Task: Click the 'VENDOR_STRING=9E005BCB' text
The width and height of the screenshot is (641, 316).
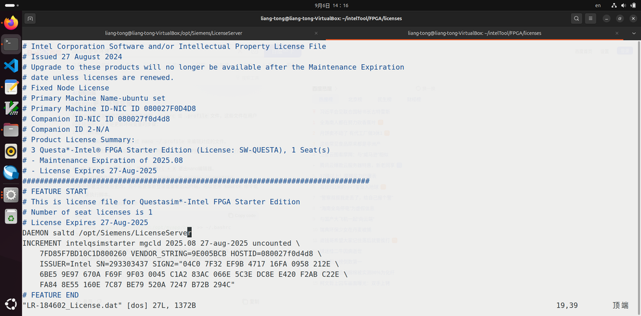Action: point(178,254)
